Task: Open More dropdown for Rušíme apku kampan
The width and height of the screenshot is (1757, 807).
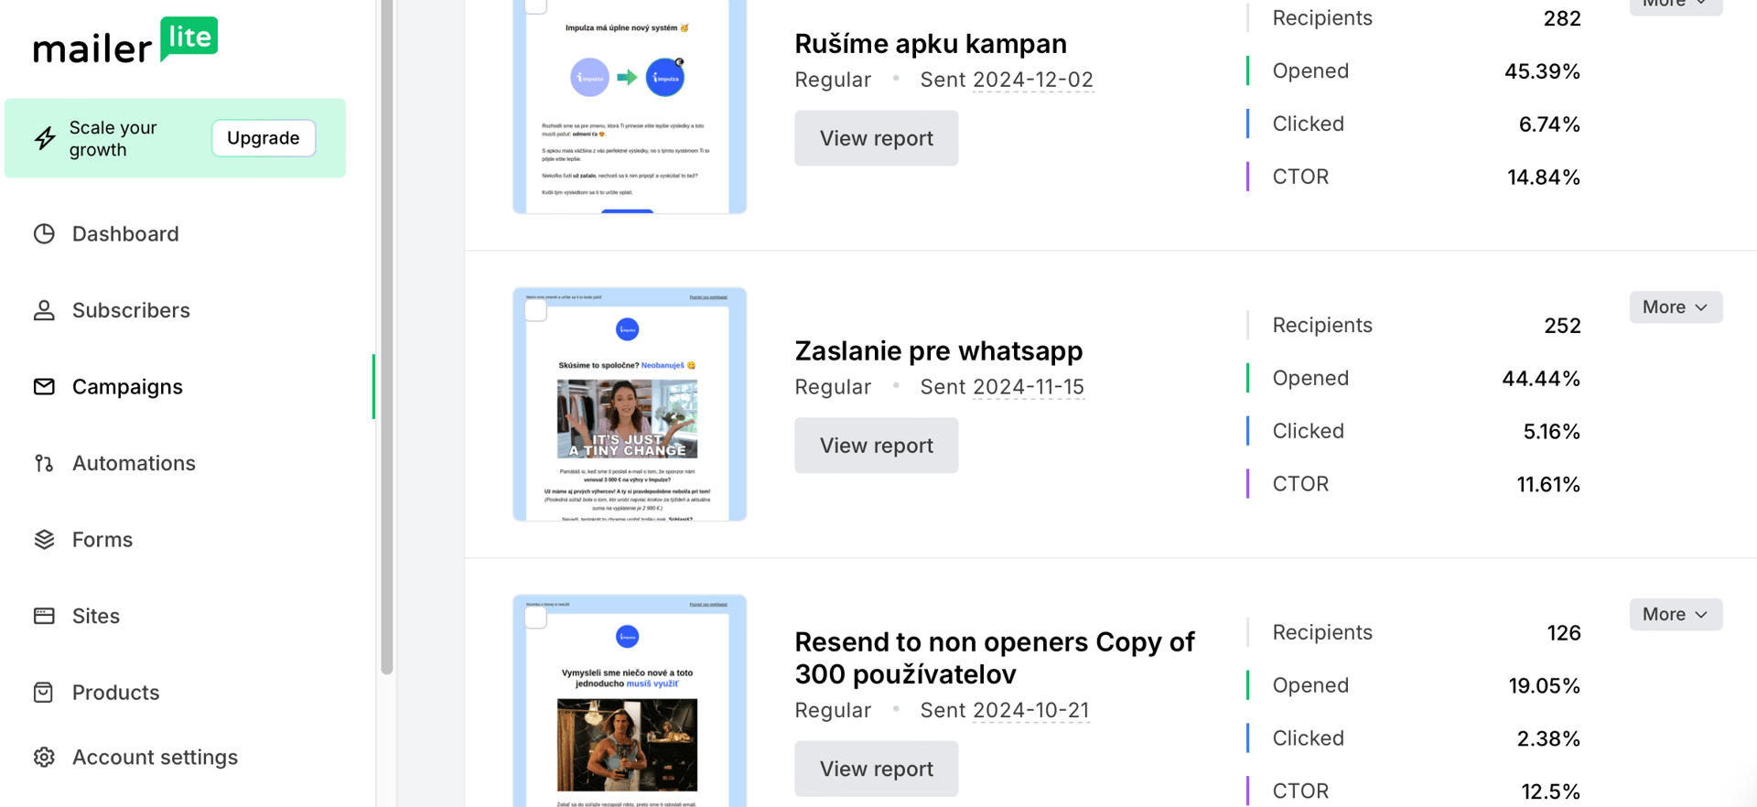Action: click(1676, 5)
